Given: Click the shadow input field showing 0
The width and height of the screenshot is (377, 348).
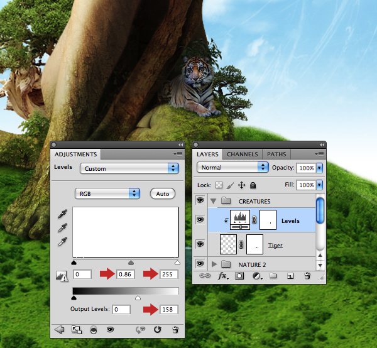Looking at the screenshot, I should (x=82, y=275).
